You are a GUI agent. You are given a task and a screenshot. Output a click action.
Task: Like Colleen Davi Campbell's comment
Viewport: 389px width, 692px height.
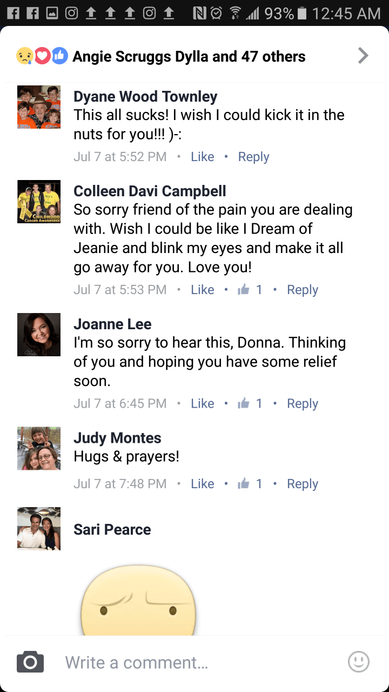(x=203, y=290)
